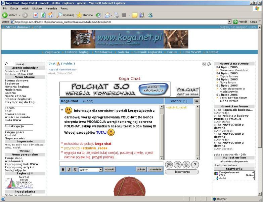Open the Back button history dropdown arrow
The width and height of the screenshot is (263, 202).
19,15
